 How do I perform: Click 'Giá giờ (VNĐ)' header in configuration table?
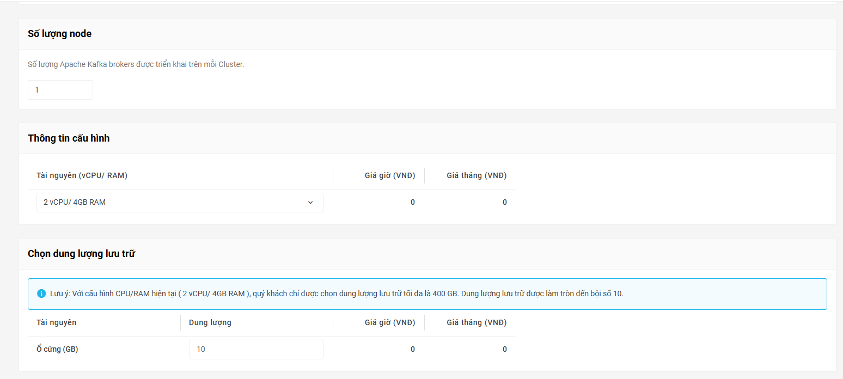(390, 175)
